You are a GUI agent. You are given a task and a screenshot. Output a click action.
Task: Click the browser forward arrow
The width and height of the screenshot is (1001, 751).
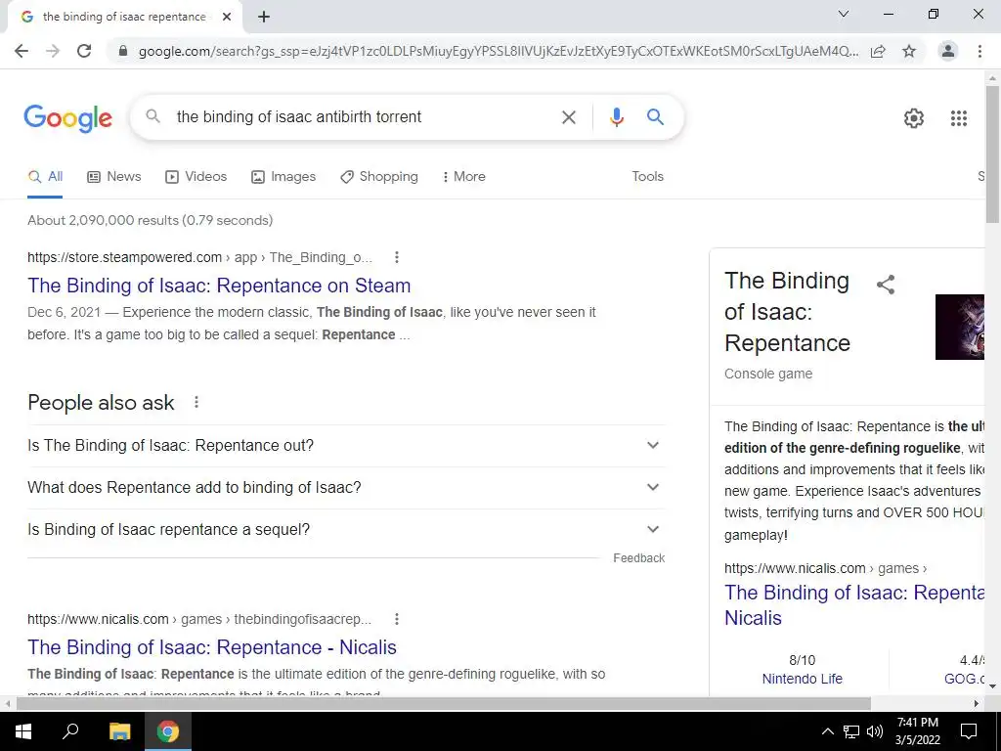pos(53,51)
